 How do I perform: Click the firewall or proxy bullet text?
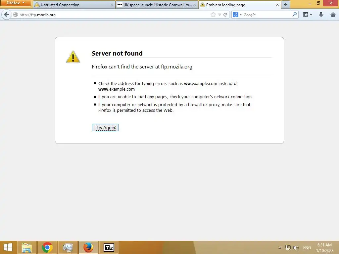coord(174,107)
